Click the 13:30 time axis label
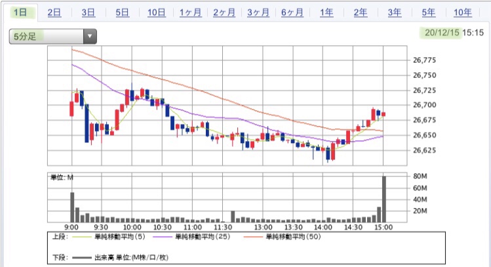This screenshot has height=267, width=491. click(x=293, y=228)
